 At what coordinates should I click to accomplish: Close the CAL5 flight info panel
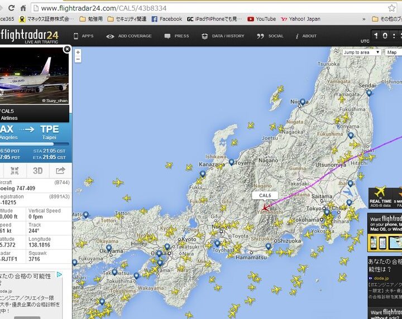67,49
